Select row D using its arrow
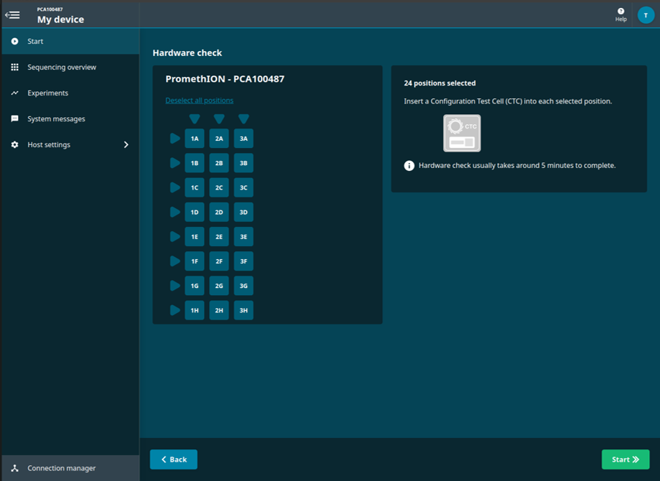This screenshot has height=481, width=660. click(x=175, y=212)
